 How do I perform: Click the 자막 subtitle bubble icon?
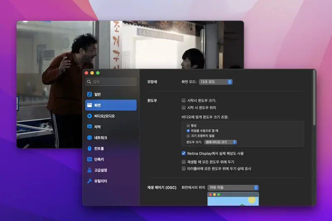pyautogui.click(x=89, y=127)
